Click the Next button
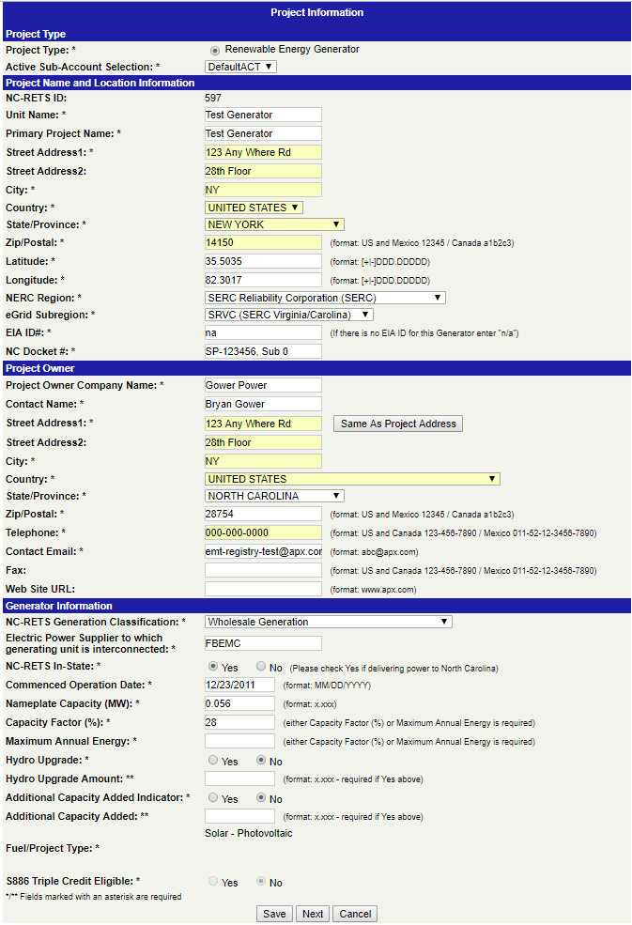 tap(313, 914)
